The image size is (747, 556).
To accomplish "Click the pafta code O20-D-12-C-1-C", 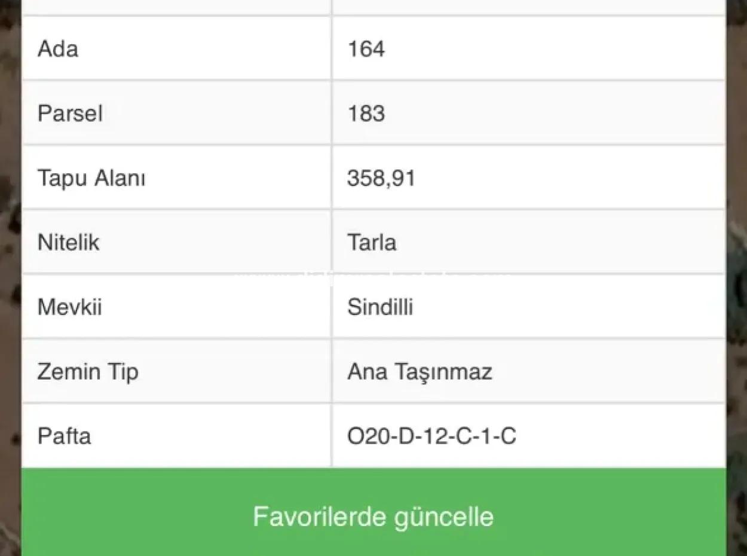I will (431, 436).
